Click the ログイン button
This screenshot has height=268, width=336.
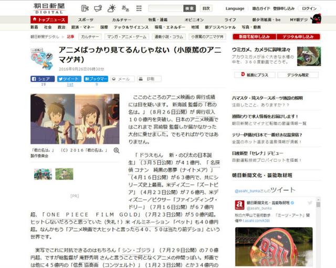click(309, 8)
